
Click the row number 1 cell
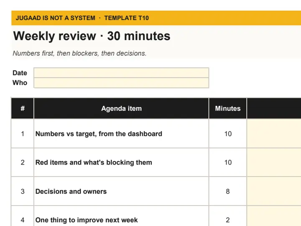click(23, 134)
